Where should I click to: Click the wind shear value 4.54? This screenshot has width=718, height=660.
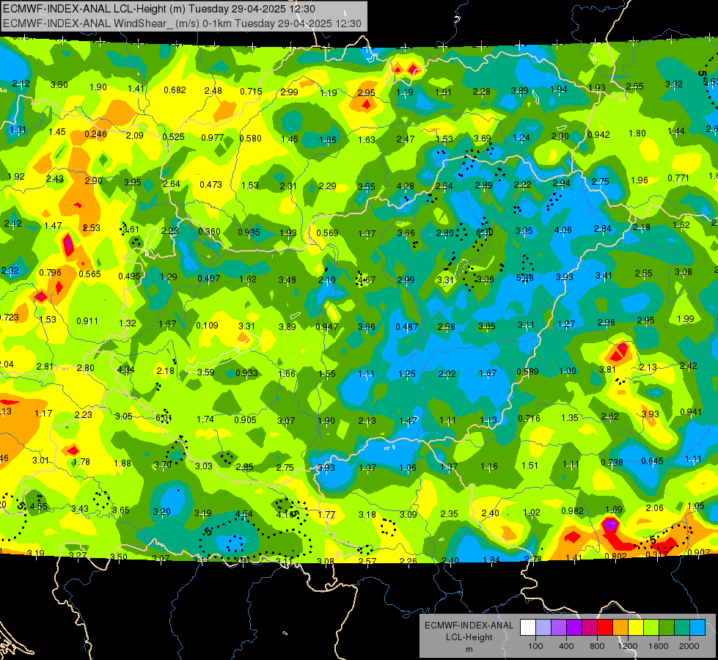click(x=243, y=514)
